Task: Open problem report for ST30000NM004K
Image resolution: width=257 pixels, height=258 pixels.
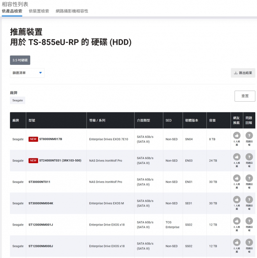Action: pyautogui.click(x=249, y=200)
